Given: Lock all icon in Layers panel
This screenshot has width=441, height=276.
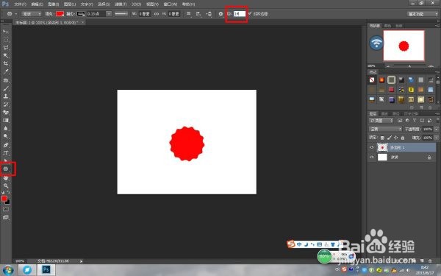Looking at the screenshot, I should point(403,138).
